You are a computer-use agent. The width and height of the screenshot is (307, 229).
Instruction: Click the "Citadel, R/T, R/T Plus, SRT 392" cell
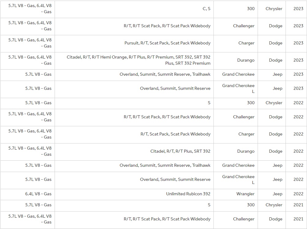(x=180, y=151)
